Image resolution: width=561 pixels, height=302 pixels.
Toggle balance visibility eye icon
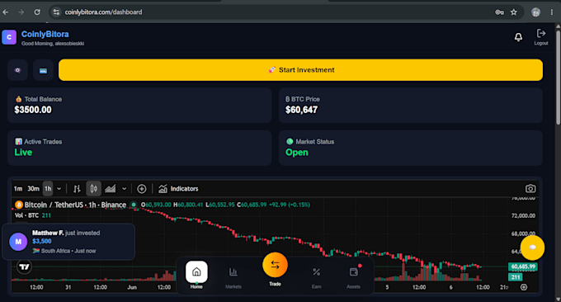pos(17,70)
